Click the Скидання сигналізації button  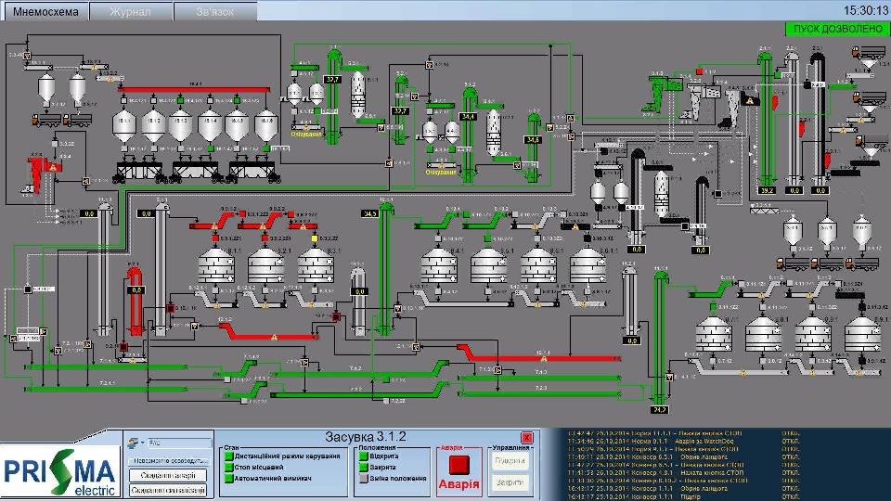[x=168, y=490]
